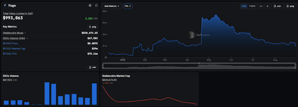Open the embed code icon button
Image resolution: width=298 pixels, height=107 pixels.
261,6
